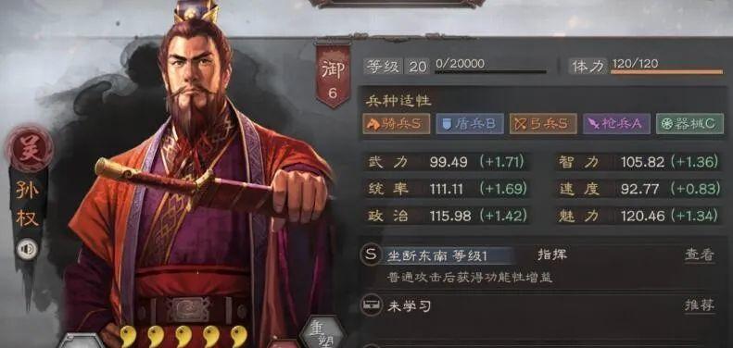
Task: Click the first yellow star marker
Action: pos(128,336)
